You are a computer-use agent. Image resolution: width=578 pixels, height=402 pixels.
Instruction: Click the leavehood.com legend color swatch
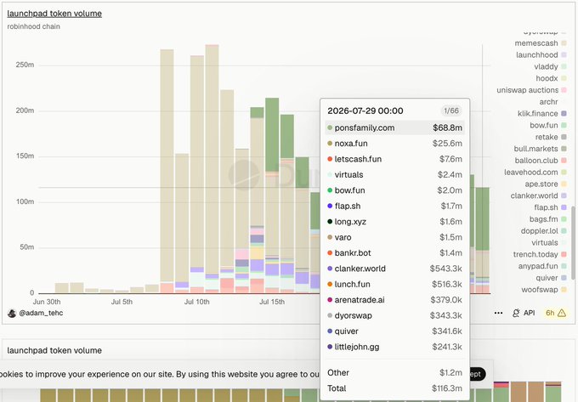tap(564, 173)
